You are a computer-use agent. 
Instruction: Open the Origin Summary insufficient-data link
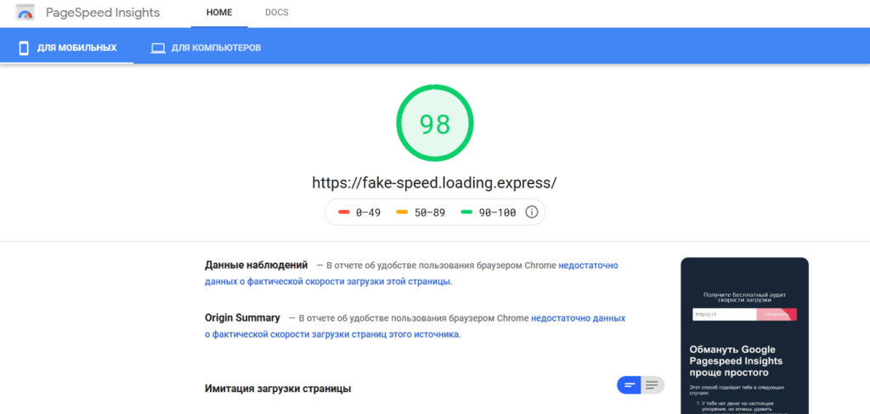578,318
